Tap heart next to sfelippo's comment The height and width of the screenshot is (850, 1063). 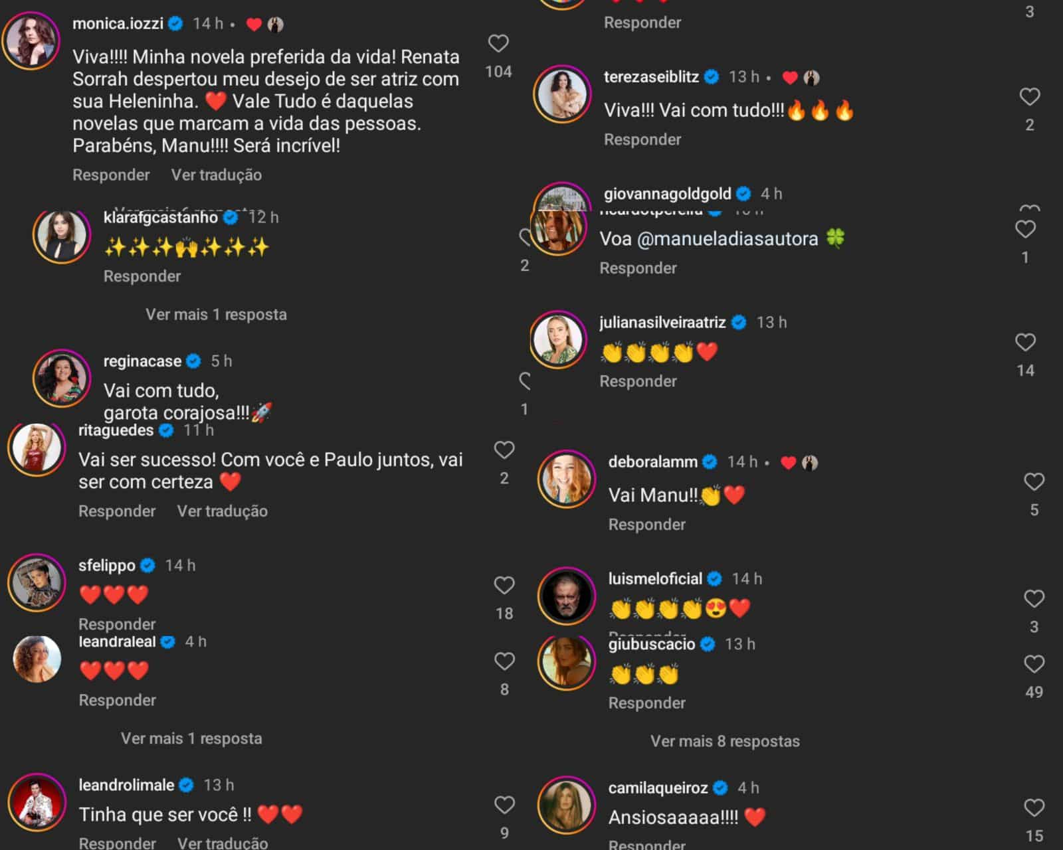504,585
